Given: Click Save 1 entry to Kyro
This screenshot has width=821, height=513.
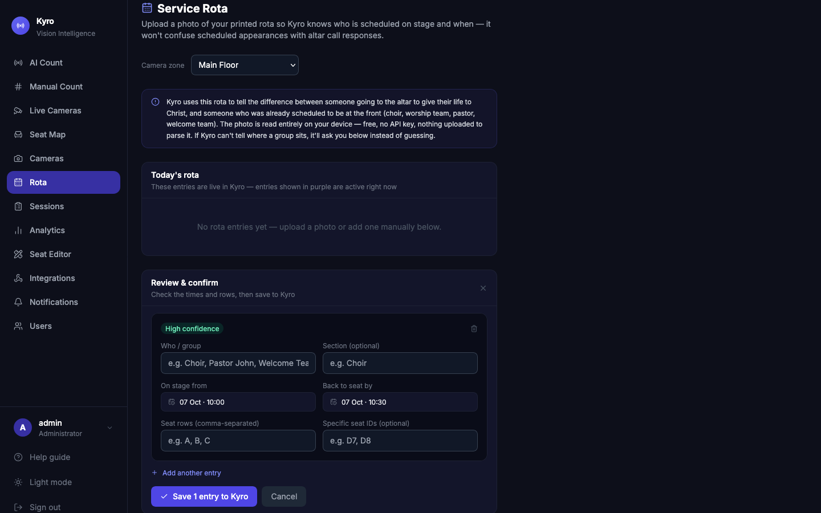Looking at the screenshot, I should pos(204,496).
